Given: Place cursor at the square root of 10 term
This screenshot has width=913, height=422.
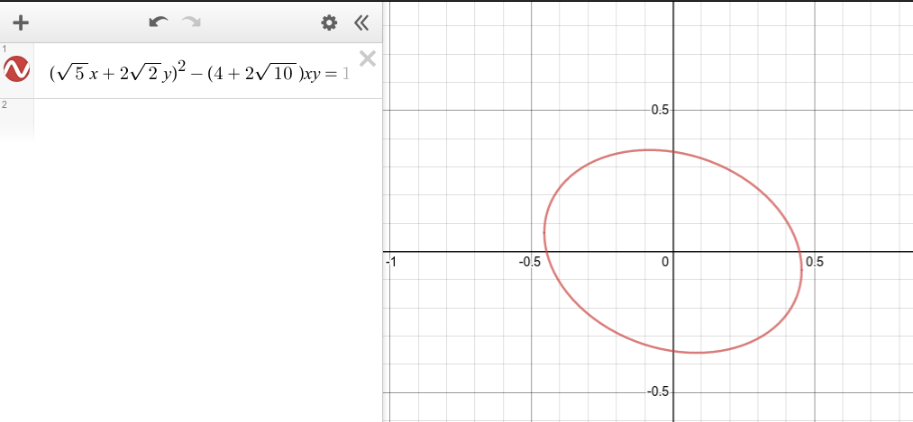Looking at the screenshot, I should tap(271, 74).
